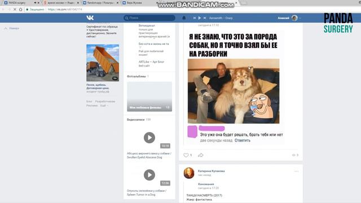The image size is (361, 203).
Task: Click the сегодня в 17:10 post timestamp
Action: click(x=208, y=25)
